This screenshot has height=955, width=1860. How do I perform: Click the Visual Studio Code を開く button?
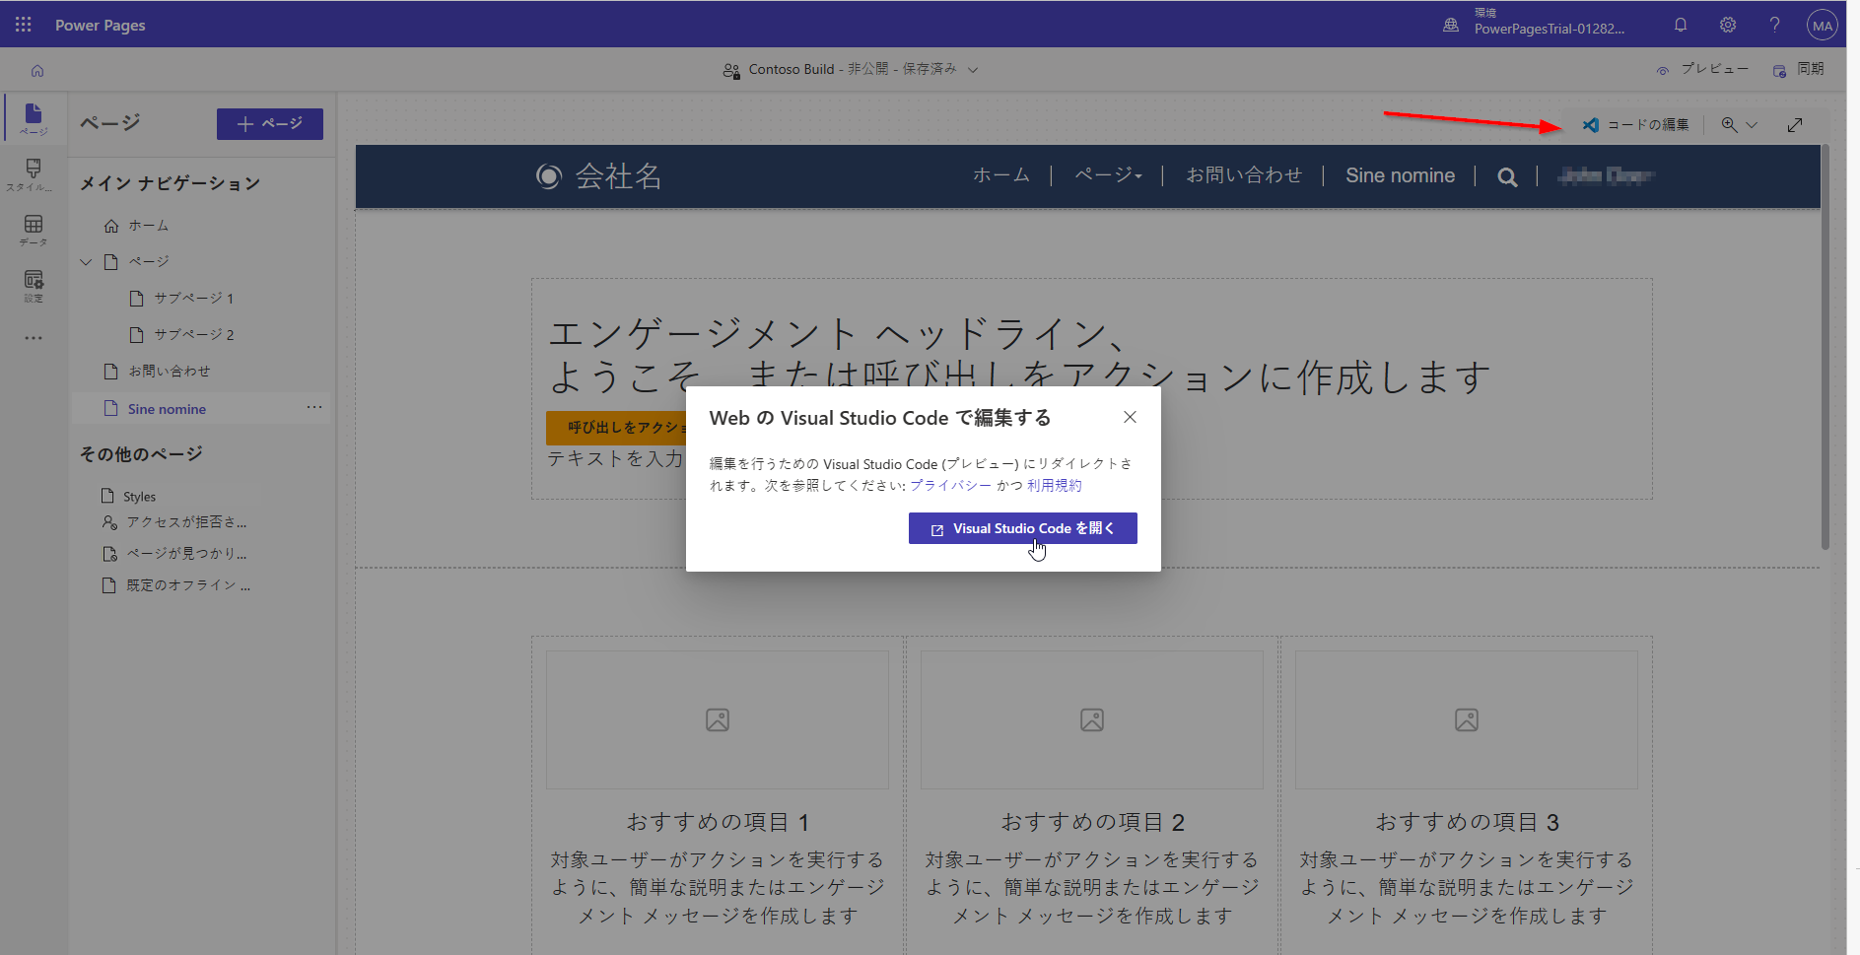(1022, 528)
